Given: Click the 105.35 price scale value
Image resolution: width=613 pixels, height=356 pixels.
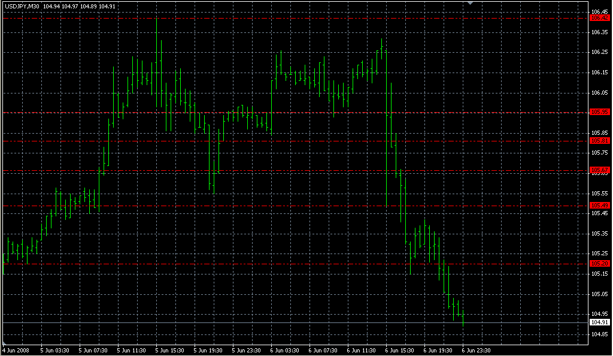Looking at the screenshot, I should coord(600,233).
